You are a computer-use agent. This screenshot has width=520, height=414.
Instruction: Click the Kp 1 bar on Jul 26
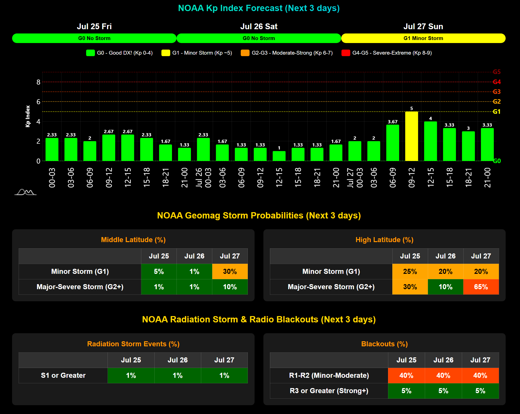coord(279,156)
